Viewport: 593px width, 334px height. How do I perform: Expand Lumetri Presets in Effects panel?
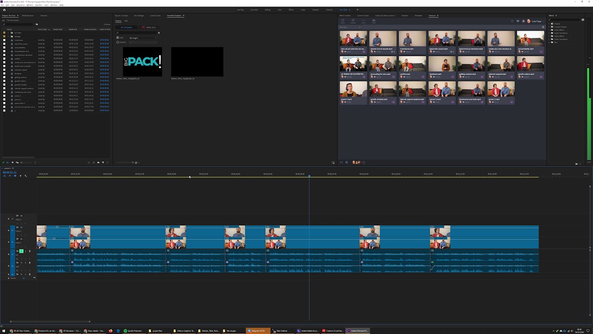[x=549, y=27]
